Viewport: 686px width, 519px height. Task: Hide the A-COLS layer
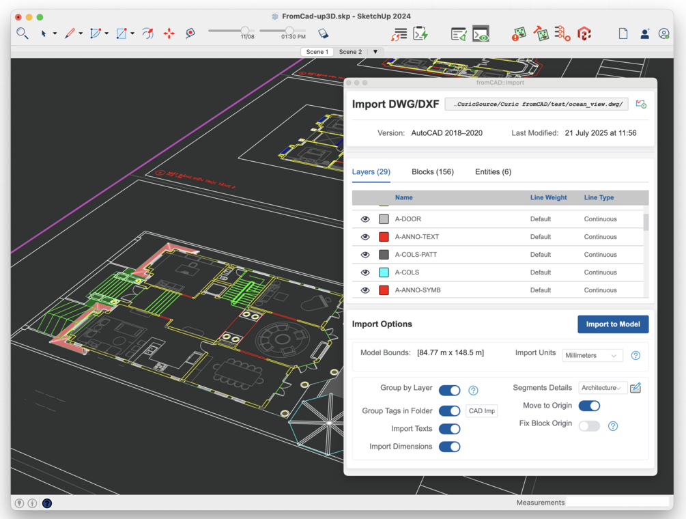(365, 272)
